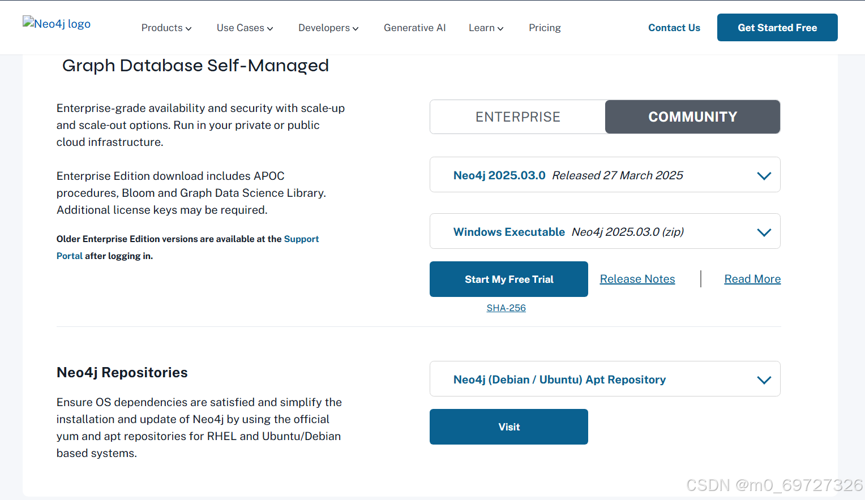This screenshot has width=865, height=500.
Task: Click the Contact Us link
Action: pyautogui.click(x=674, y=28)
